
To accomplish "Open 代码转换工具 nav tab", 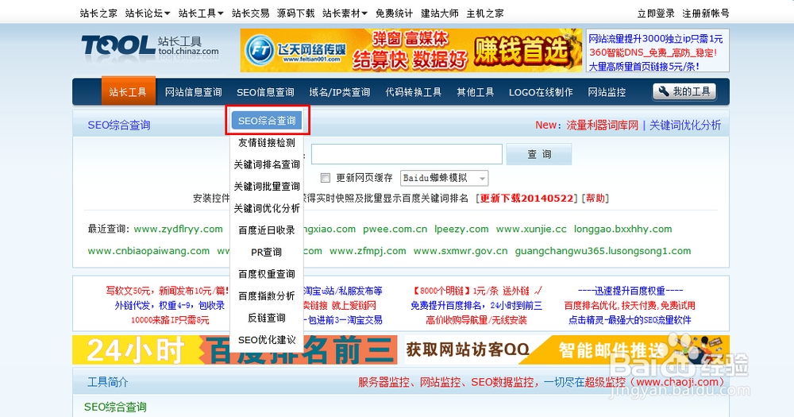I will click(x=413, y=92).
